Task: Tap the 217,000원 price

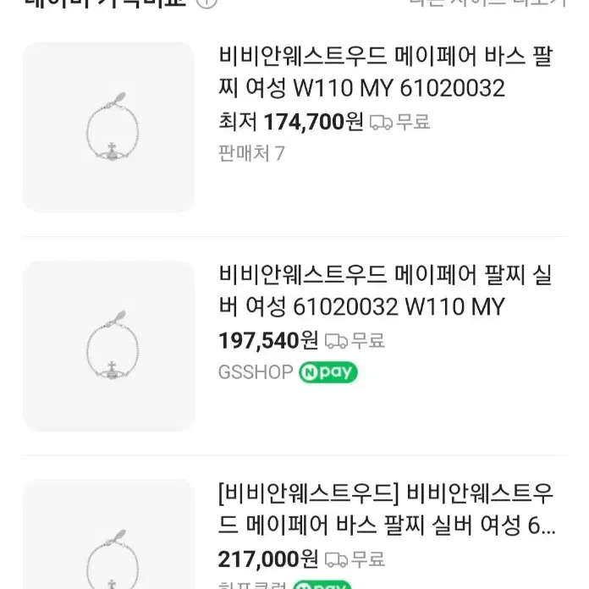Action: click(x=268, y=559)
